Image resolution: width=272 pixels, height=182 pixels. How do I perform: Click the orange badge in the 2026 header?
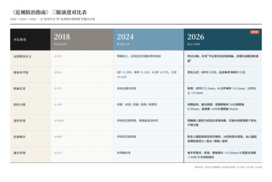tap(255, 32)
